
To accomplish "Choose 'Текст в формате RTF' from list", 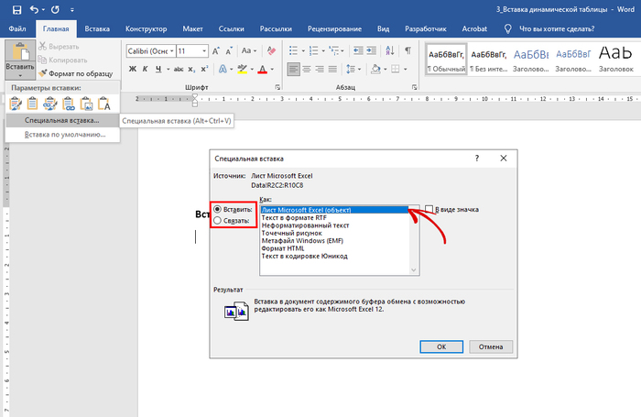I will [x=294, y=218].
